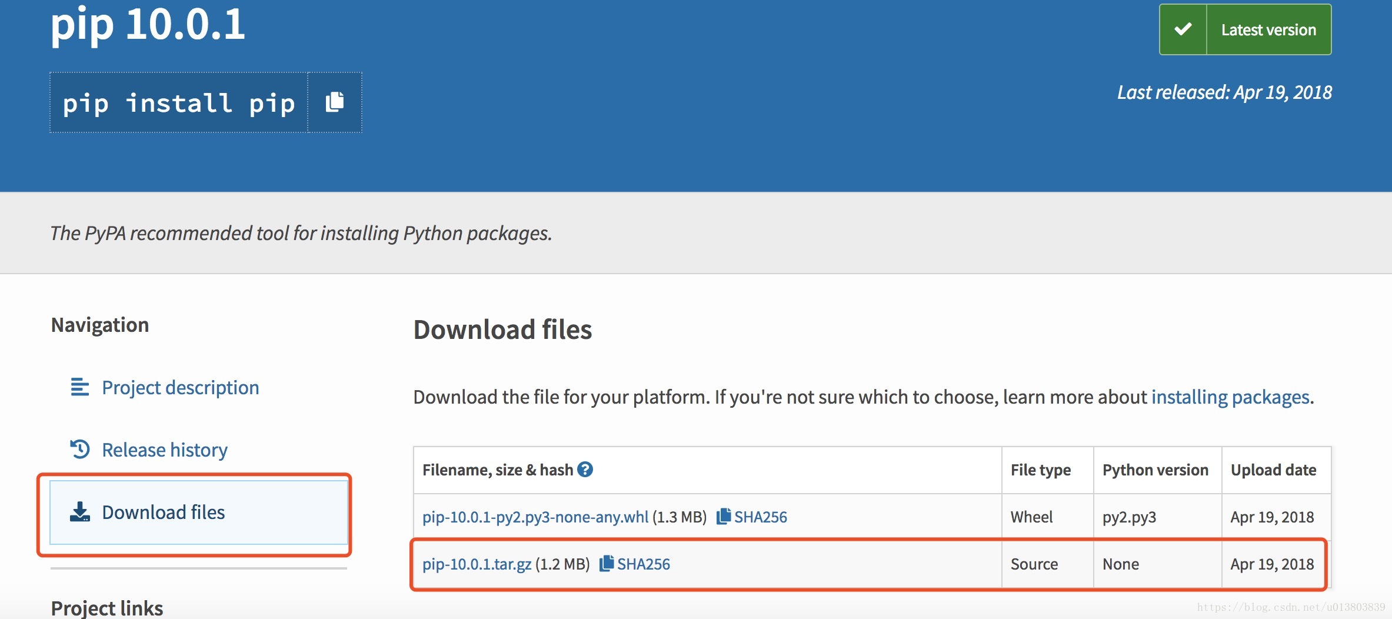1392x619 pixels.
Task: Copy the pip install command to clipboard
Action: 335,102
